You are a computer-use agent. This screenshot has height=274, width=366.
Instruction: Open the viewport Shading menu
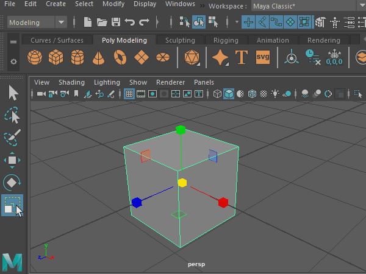pyautogui.click(x=72, y=82)
